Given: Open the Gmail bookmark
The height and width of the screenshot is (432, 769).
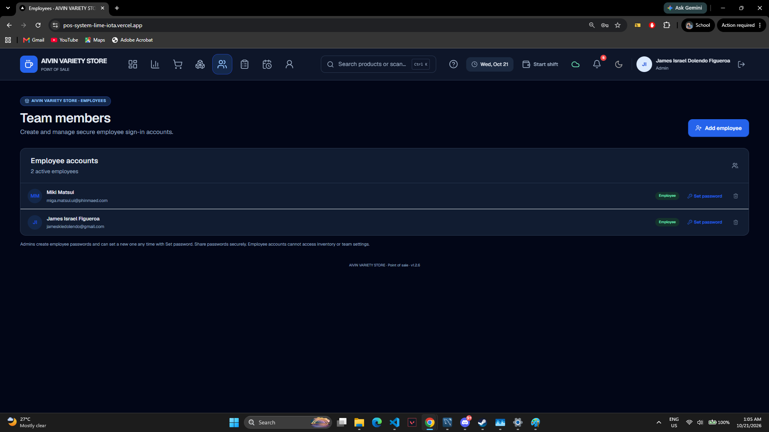Looking at the screenshot, I should [34, 40].
